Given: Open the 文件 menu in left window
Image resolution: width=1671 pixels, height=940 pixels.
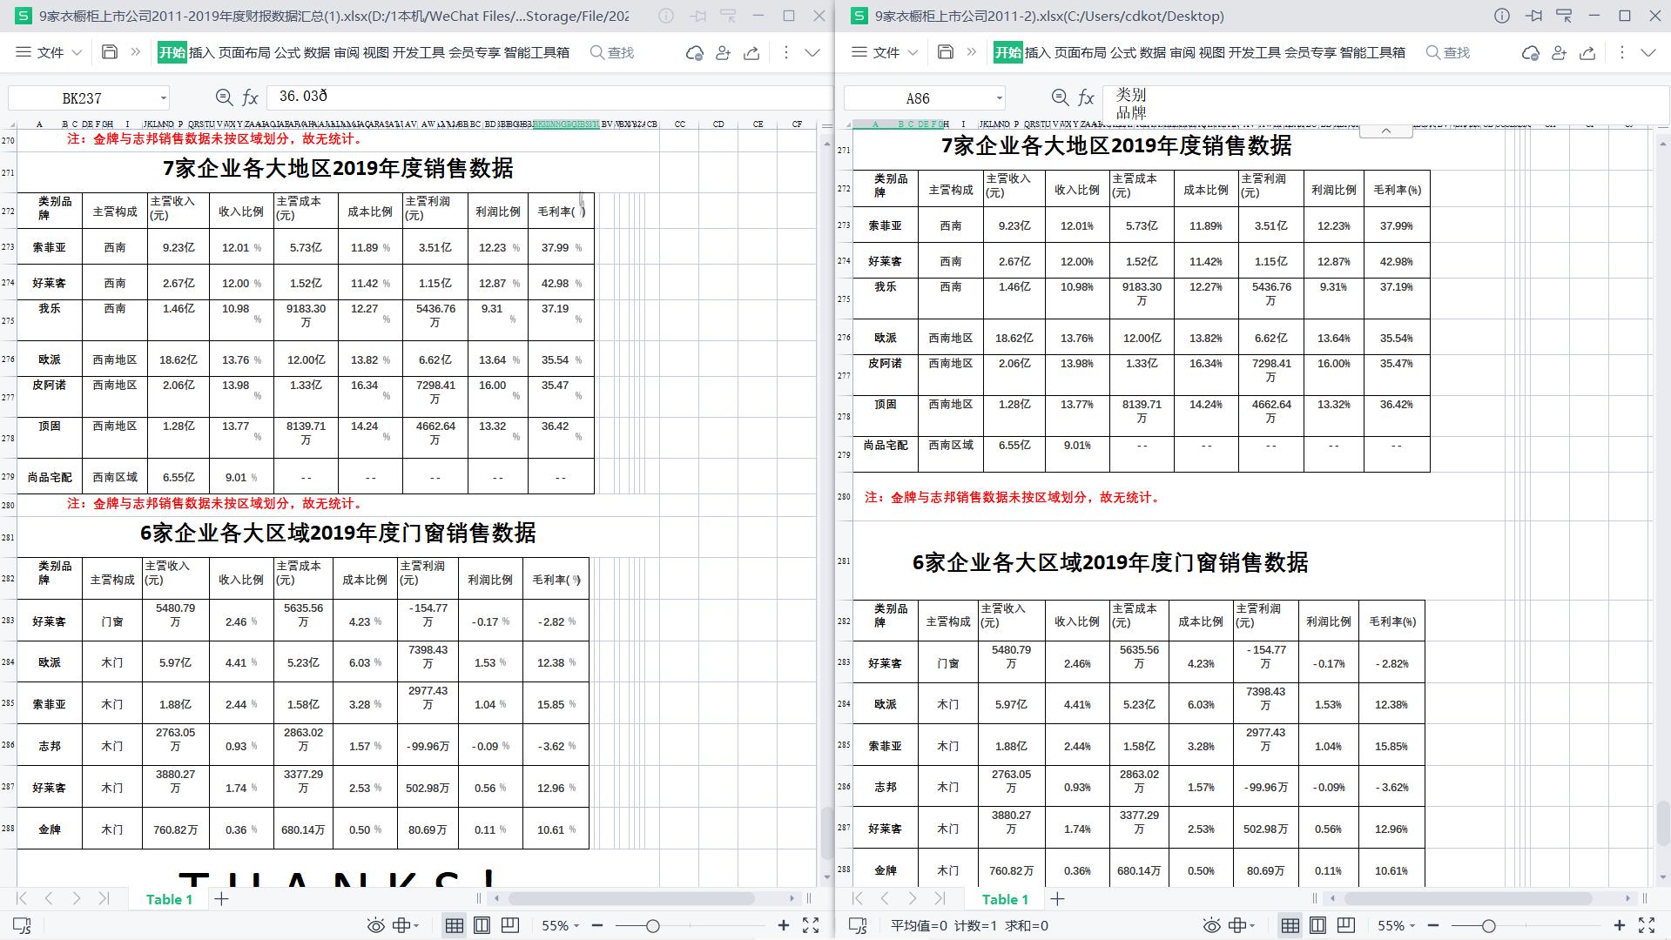Looking at the screenshot, I should click(x=49, y=52).
